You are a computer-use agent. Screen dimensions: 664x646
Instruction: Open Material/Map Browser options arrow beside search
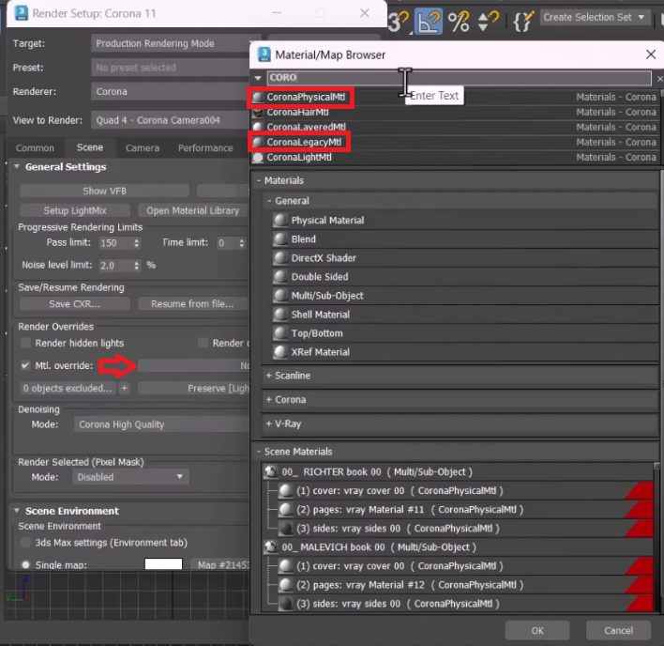tap(258, 78)
